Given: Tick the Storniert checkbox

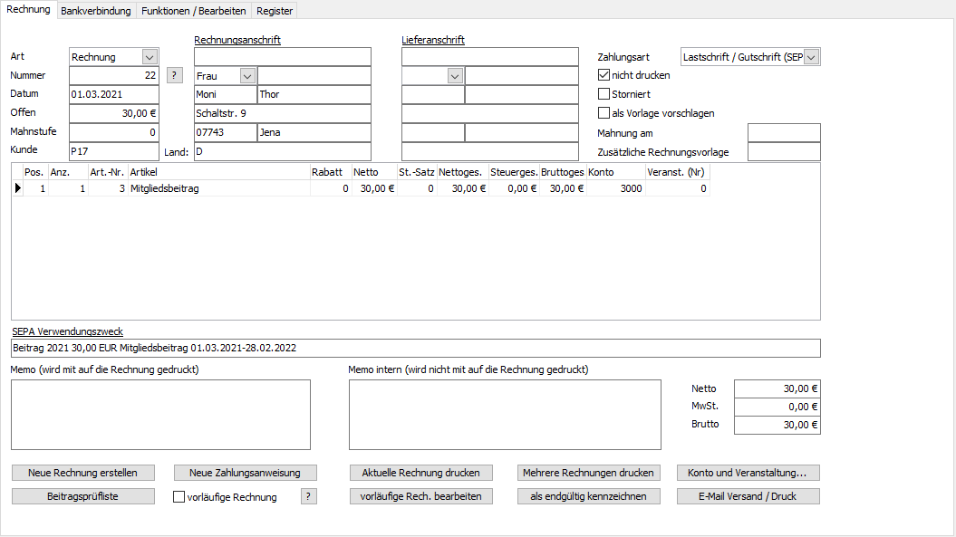Looking at the screenshot, I should 604,94.
